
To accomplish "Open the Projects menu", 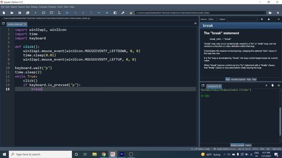I will 52,7.
